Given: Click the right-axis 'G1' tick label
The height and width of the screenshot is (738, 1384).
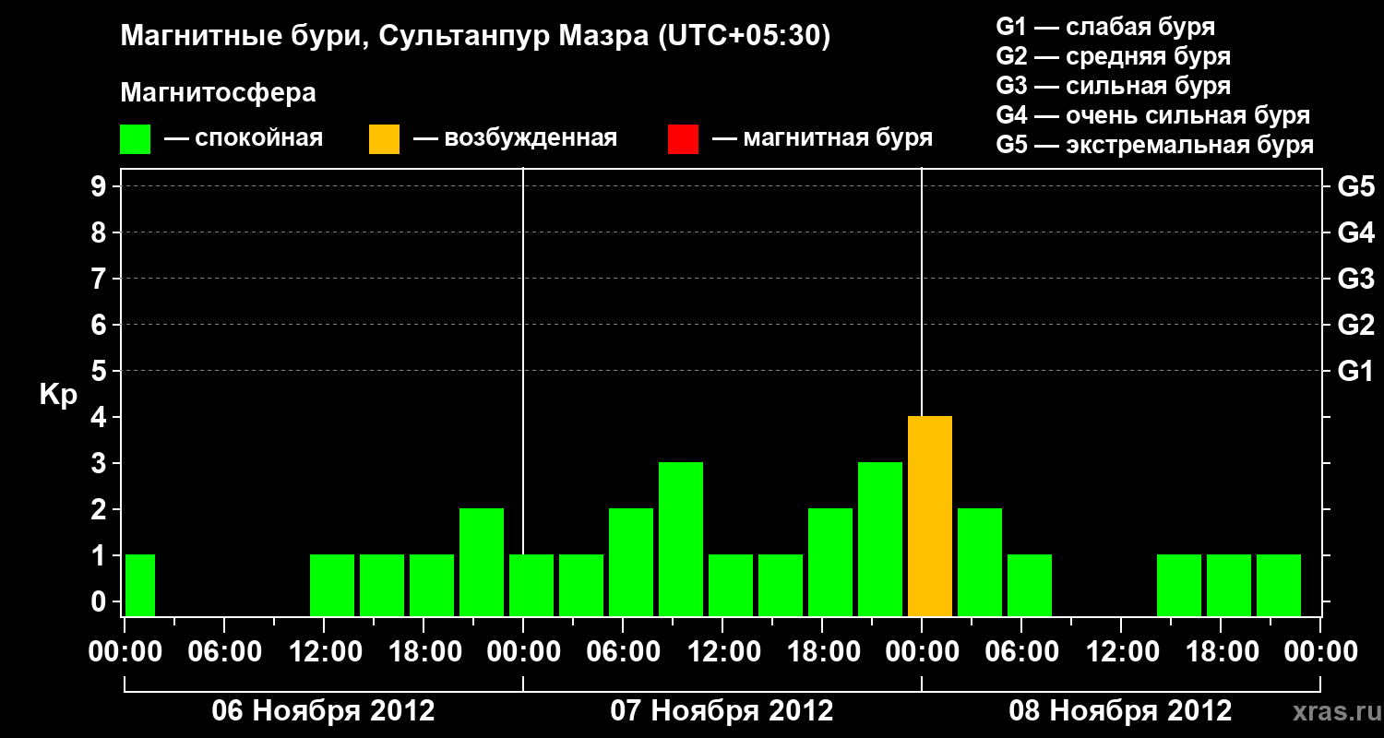Looking at the screenshot, I should 1355,371.
